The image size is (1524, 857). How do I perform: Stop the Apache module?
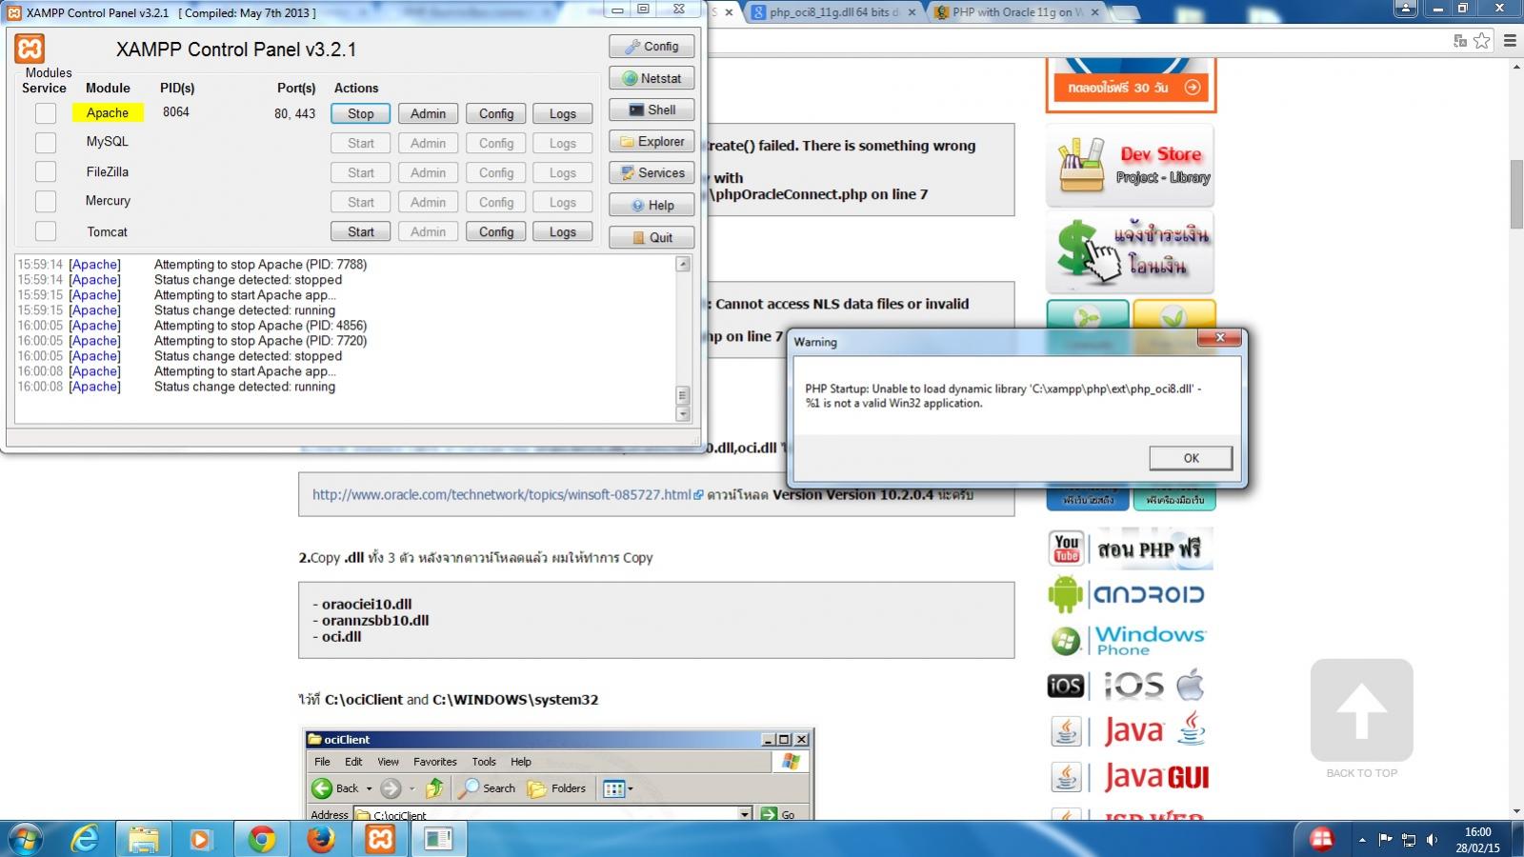[x=360, y=113]
